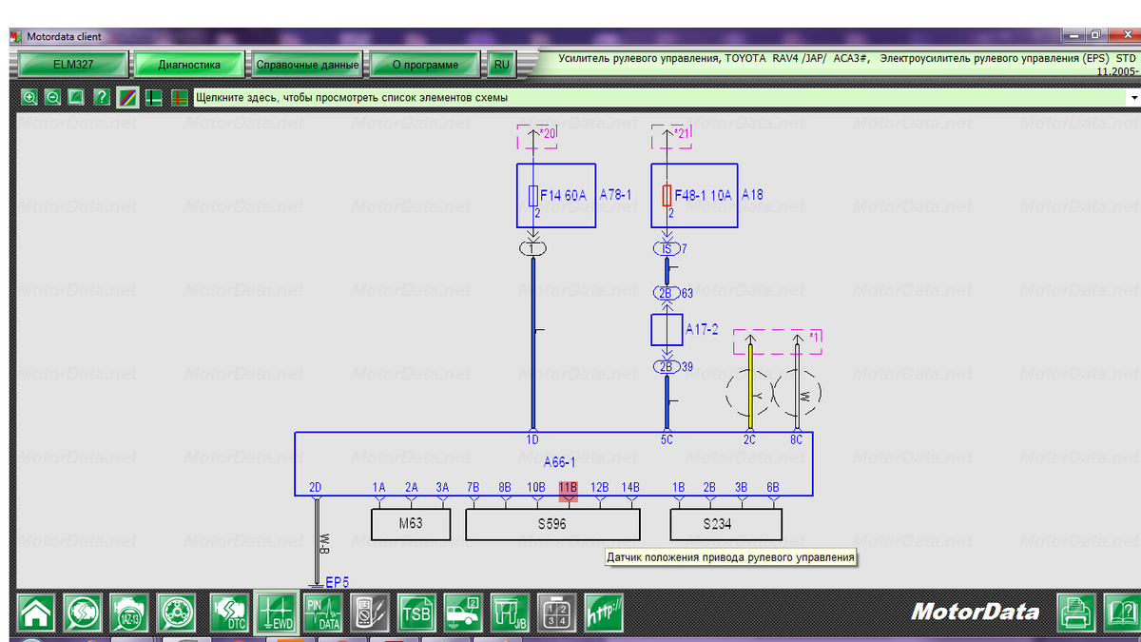Open the diagram elements list dropdown
Screen dimensions: 1141x642
tap(659, 97)
